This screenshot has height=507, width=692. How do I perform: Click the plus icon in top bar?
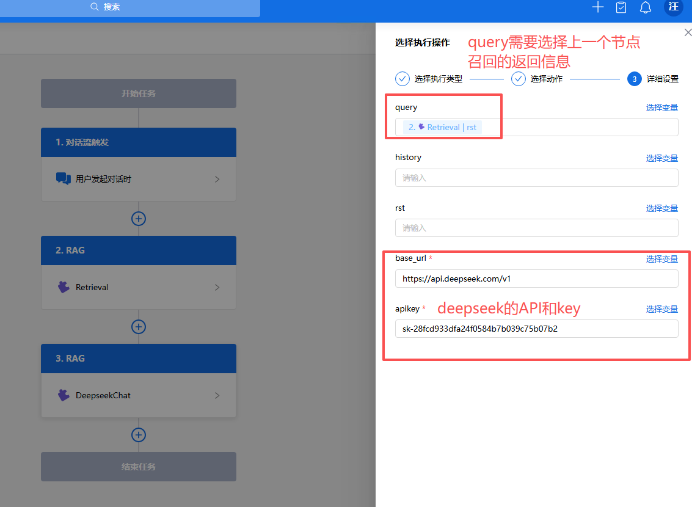point(597,7)
